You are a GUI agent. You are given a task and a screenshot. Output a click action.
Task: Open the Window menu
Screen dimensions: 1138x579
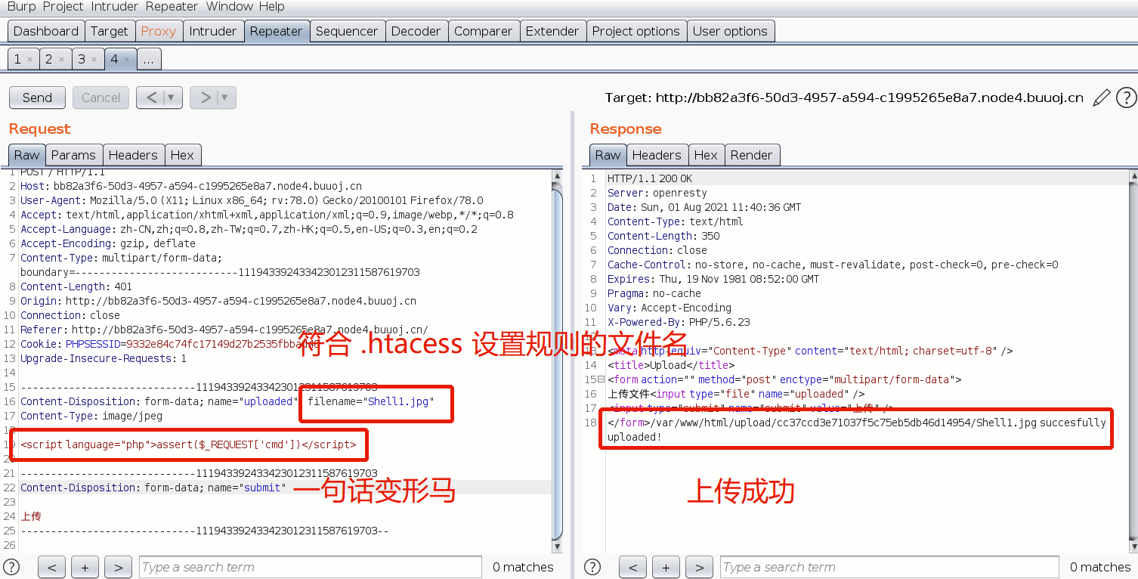click(229, 7)
